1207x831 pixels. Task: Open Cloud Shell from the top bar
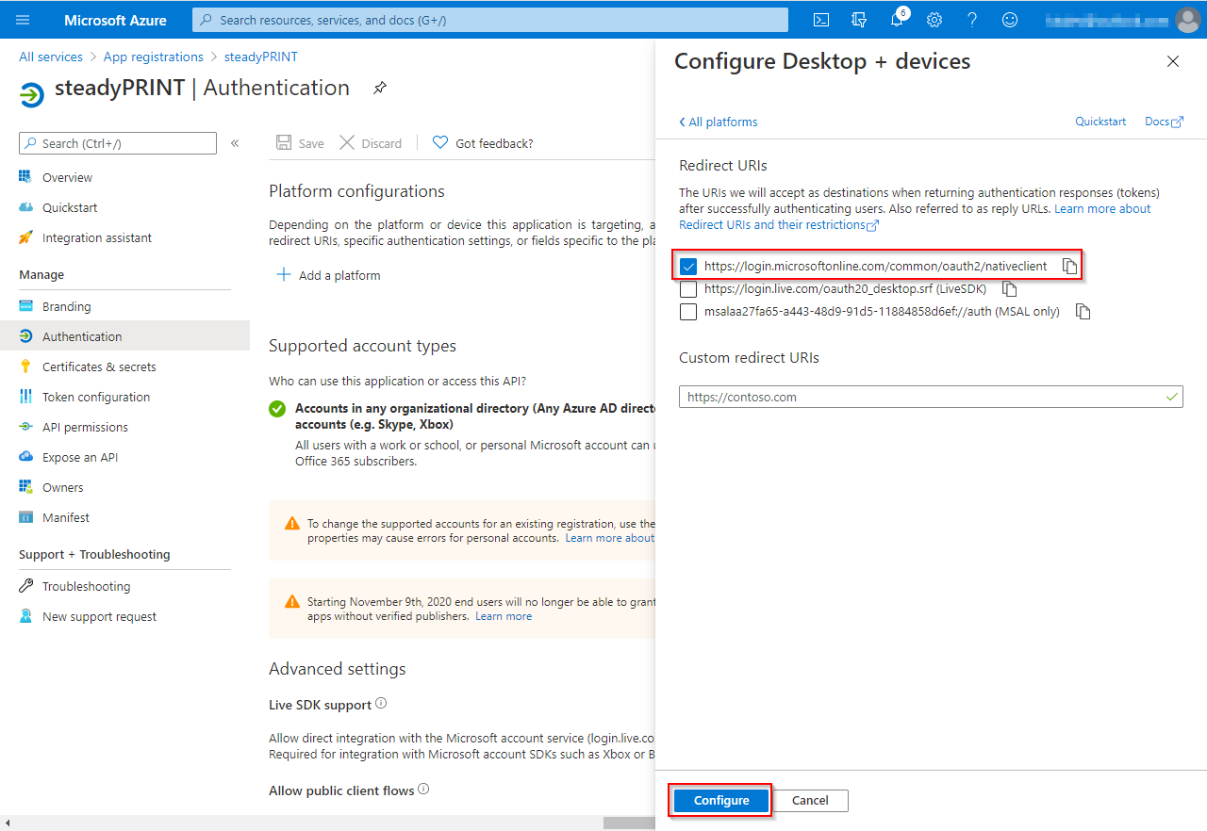point(821,20)
